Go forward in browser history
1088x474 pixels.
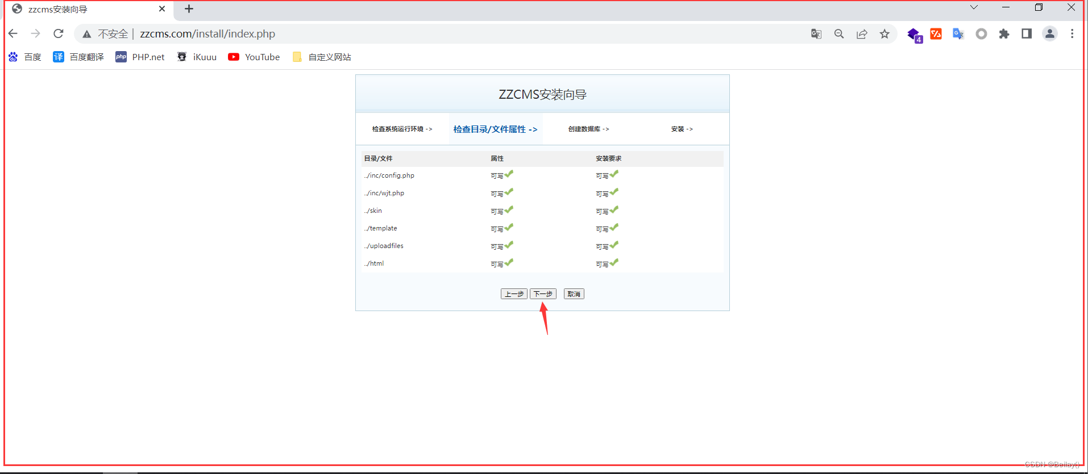click(x=36, y=33)
